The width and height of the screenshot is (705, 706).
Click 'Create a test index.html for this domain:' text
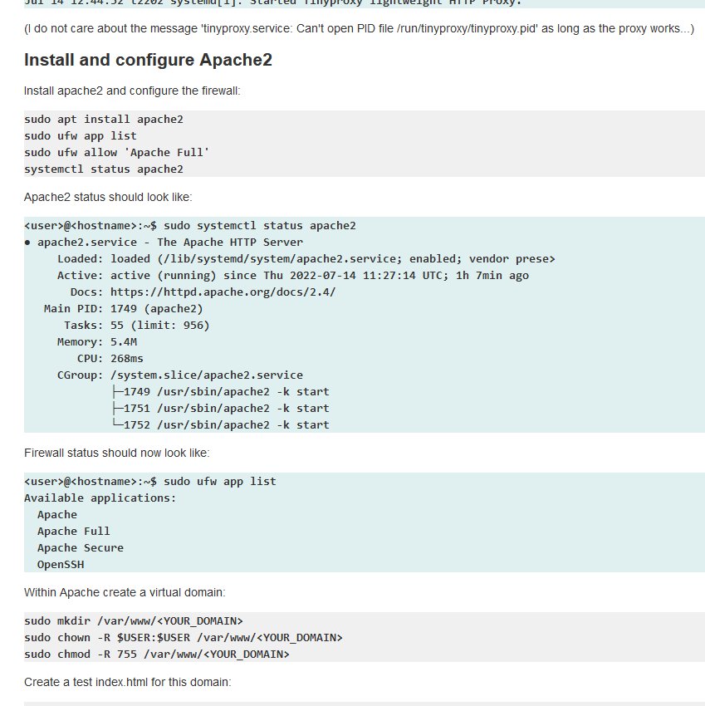(x=127, y=682)
